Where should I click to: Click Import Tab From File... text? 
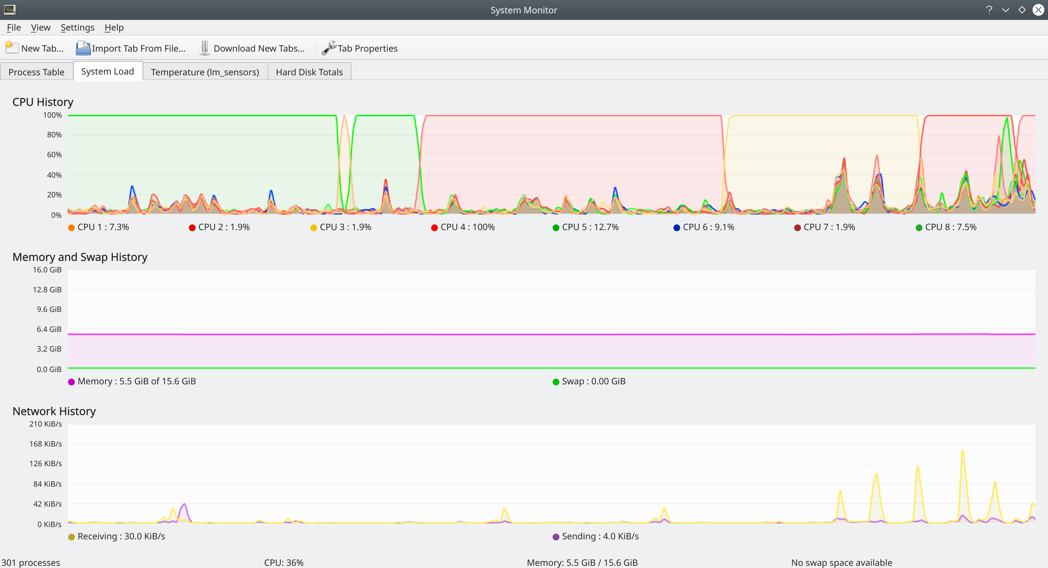pos(139,48)
